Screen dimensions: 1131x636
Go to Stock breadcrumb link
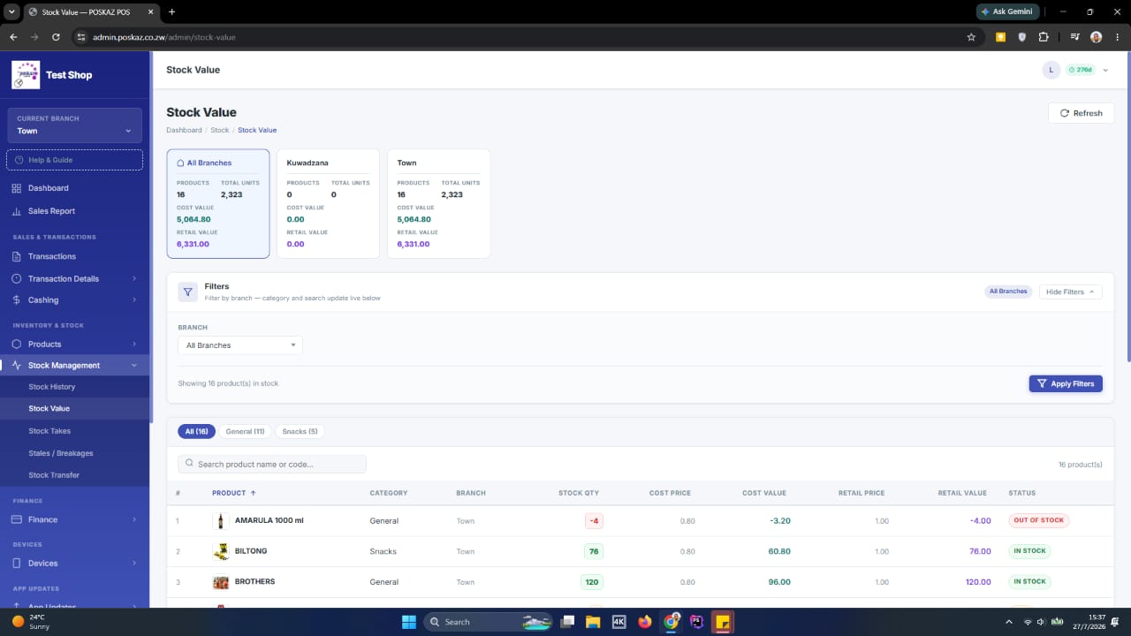tap(219, 130)
